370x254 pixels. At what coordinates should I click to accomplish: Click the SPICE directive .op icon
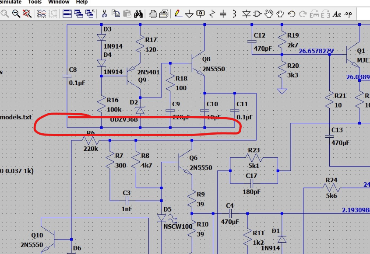point(348,14)
